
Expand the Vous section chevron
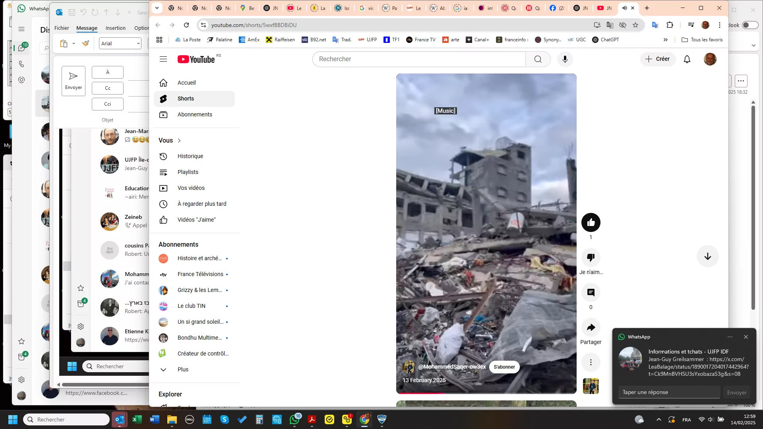179,141
